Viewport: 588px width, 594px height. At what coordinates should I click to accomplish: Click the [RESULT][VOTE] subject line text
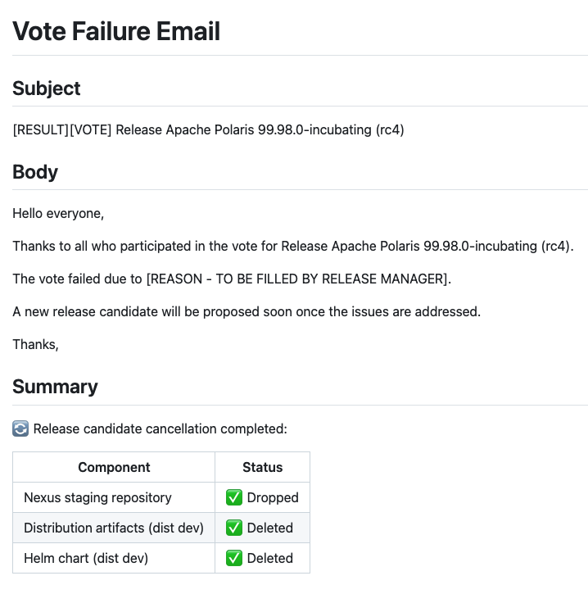tap(208, 130)
